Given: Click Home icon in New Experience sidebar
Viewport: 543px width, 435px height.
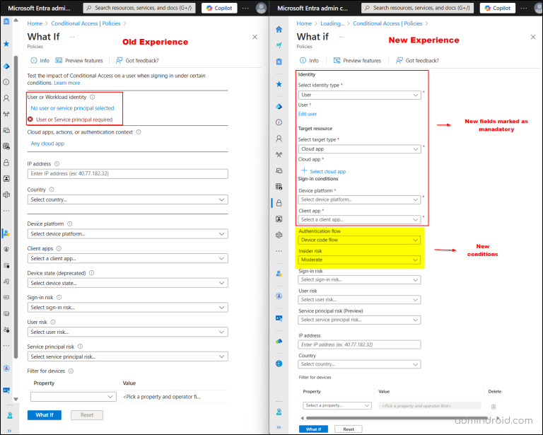Looking at the screenshot, I should [x=279, y=29].
